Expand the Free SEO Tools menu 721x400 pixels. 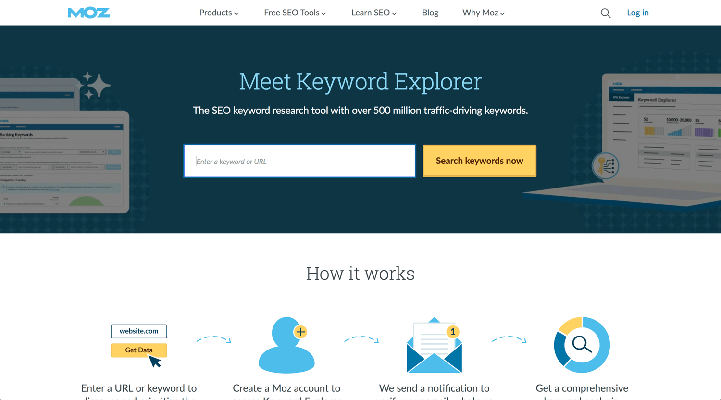[x=295, y=13]
